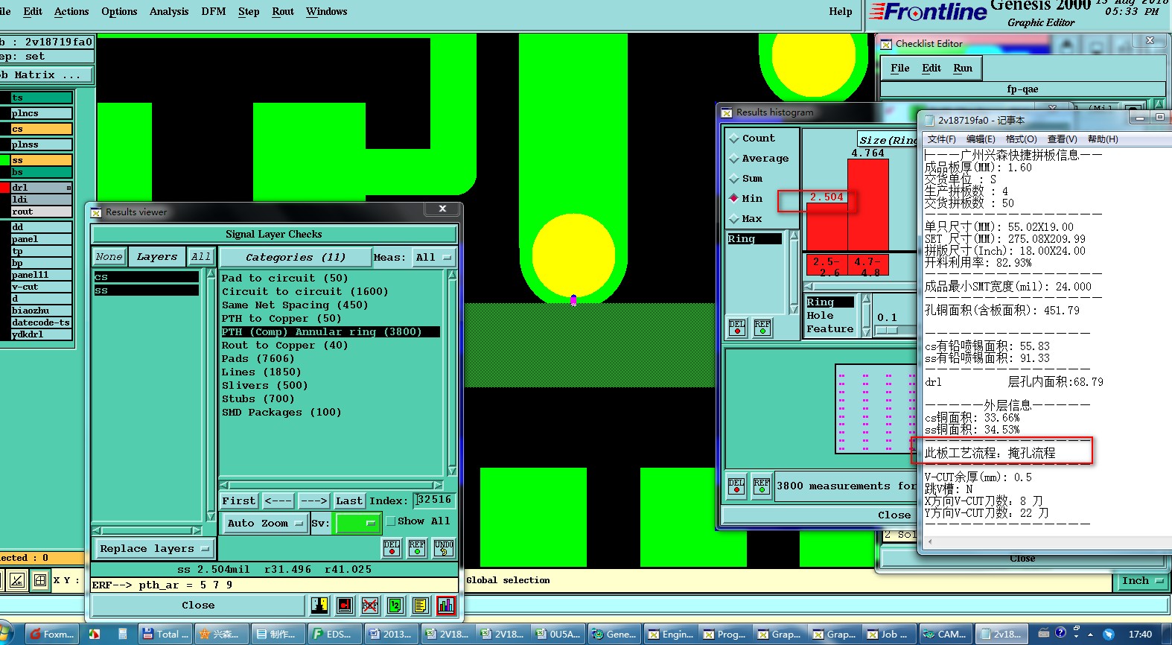1172x645 pixels.
Task: Select the Min radio in histogram
Action: (x=734, y=199)
